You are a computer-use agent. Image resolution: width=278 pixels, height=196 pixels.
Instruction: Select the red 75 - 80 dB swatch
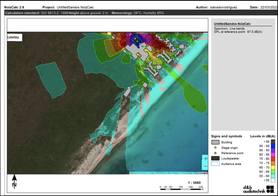(x=273, y=159)
